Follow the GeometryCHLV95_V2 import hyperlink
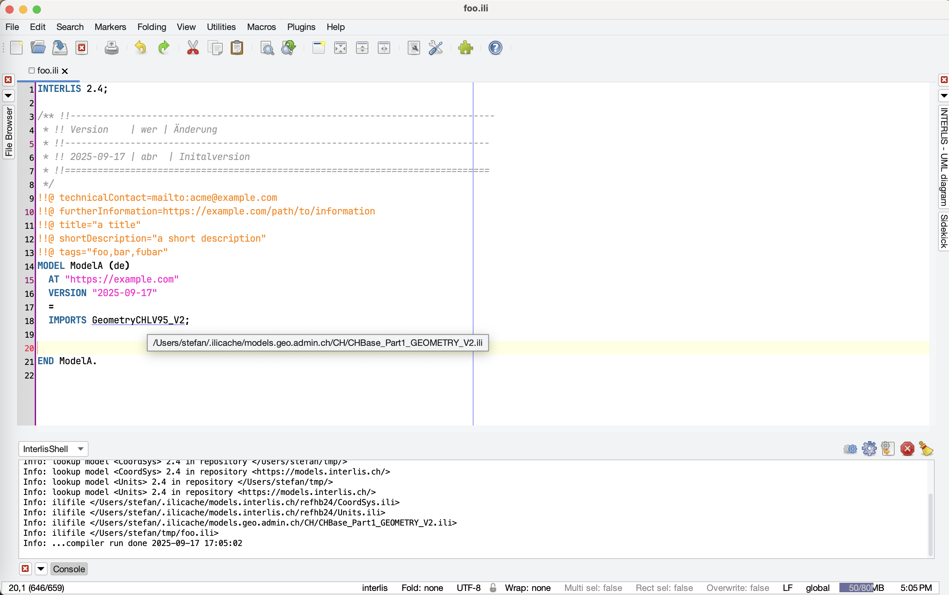Image resolution: width=949 pixels, height=595 pixels. 138,320
